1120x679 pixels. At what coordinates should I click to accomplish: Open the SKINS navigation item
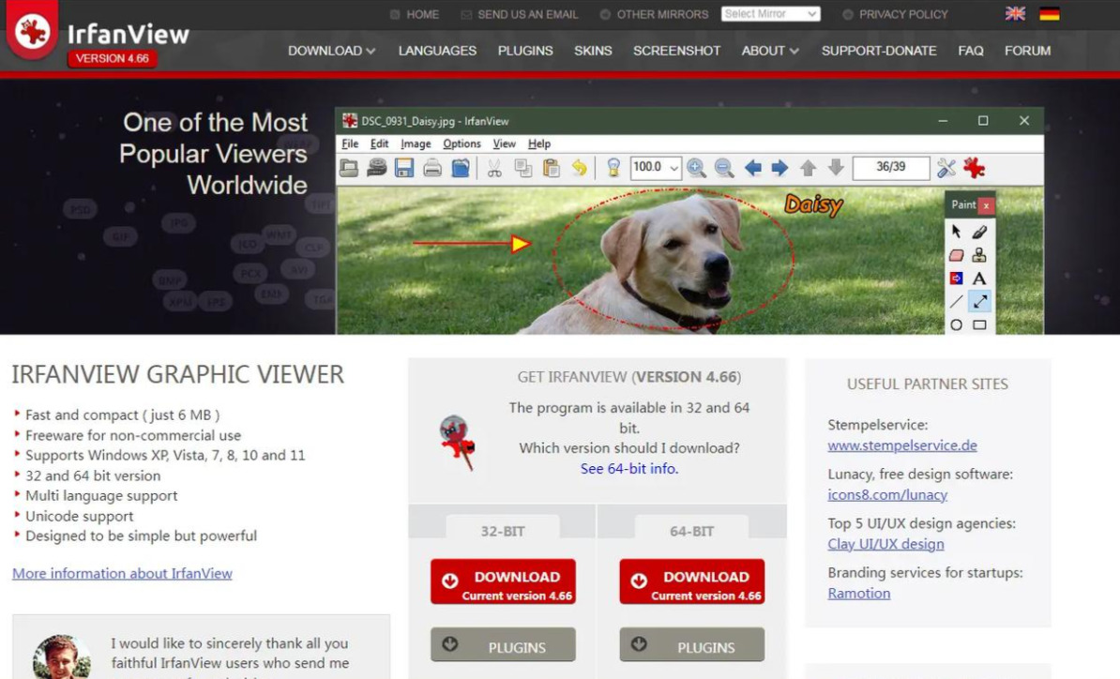[593, 51]
